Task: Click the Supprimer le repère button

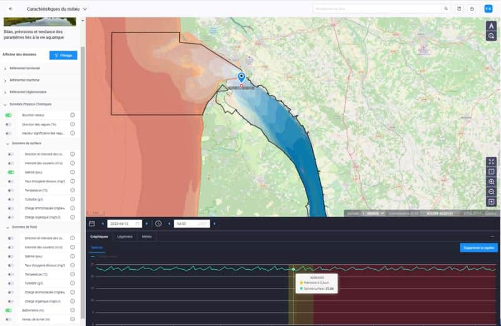Action: [x=479, y=248]
